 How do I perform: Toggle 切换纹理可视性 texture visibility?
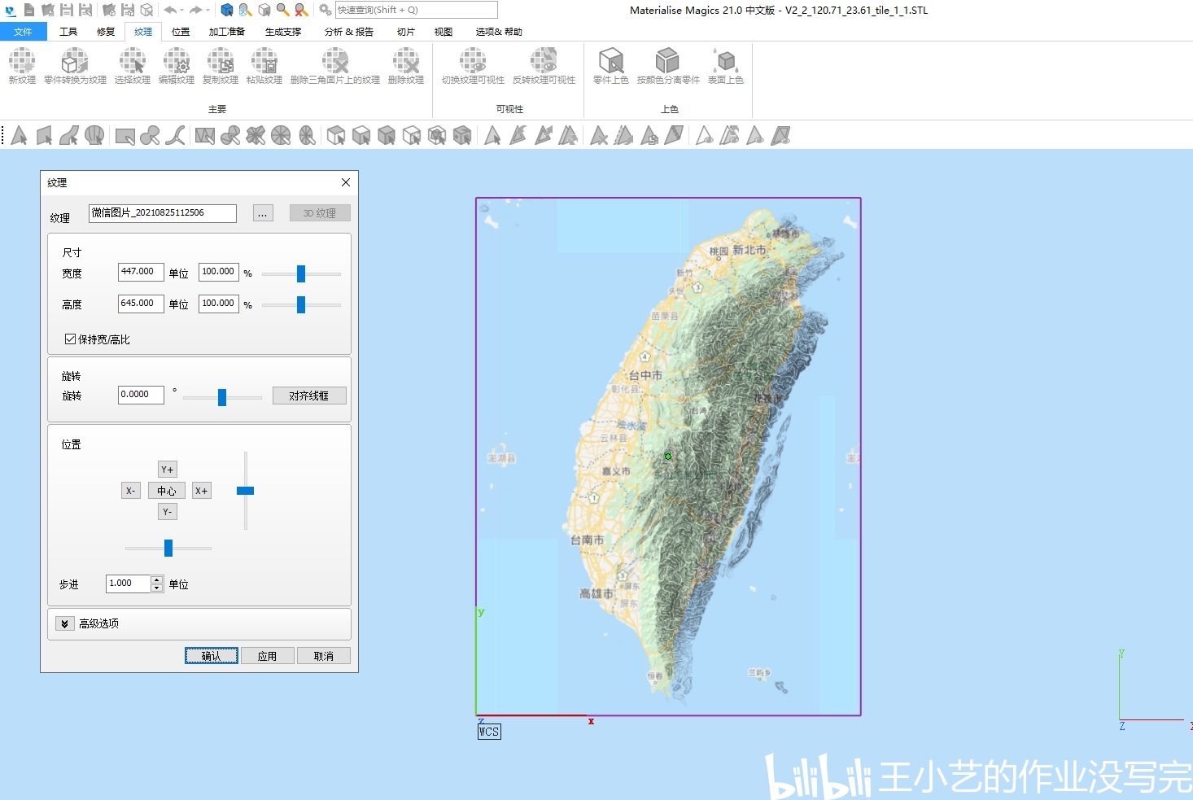(473, 66)
